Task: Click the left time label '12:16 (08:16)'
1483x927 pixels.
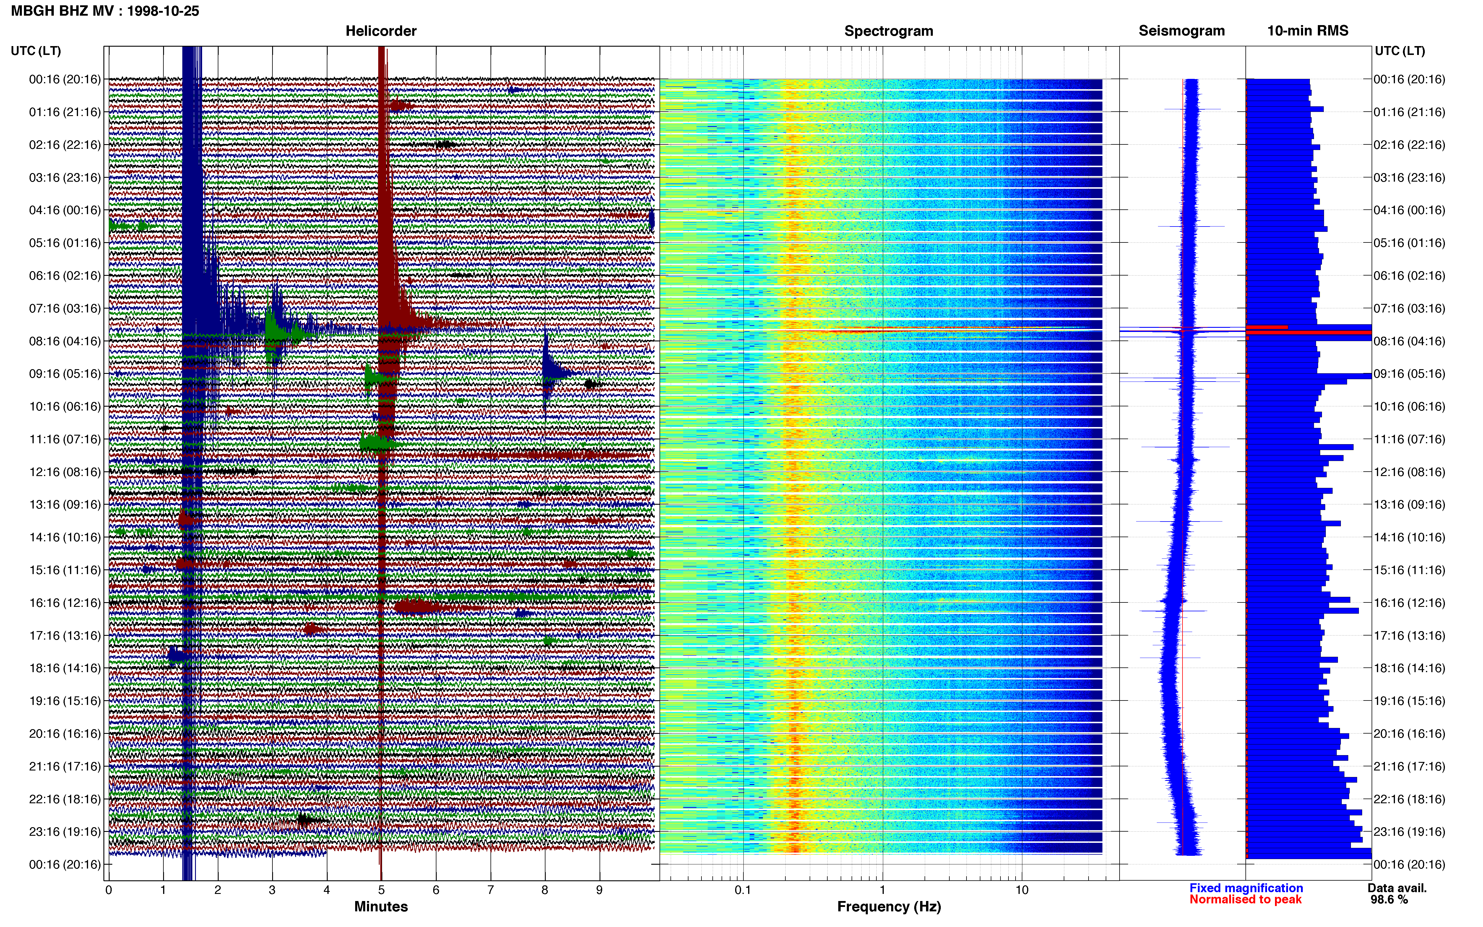Action: coord(64,472)
